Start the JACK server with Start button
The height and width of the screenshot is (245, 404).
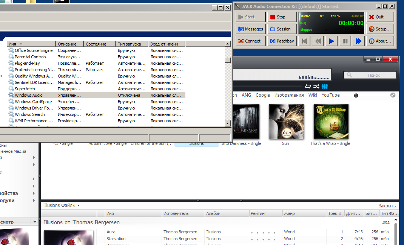[x=250, y=17]
